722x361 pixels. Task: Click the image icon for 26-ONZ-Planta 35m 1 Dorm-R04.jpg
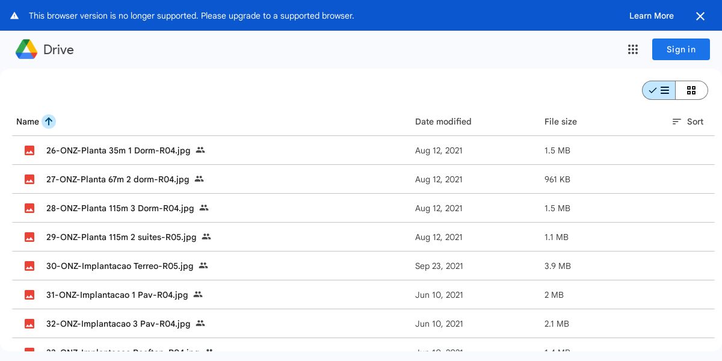point(29,150)
